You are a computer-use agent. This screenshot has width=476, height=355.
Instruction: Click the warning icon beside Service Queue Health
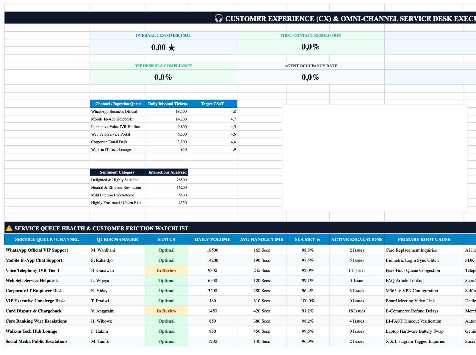[9, 228]
